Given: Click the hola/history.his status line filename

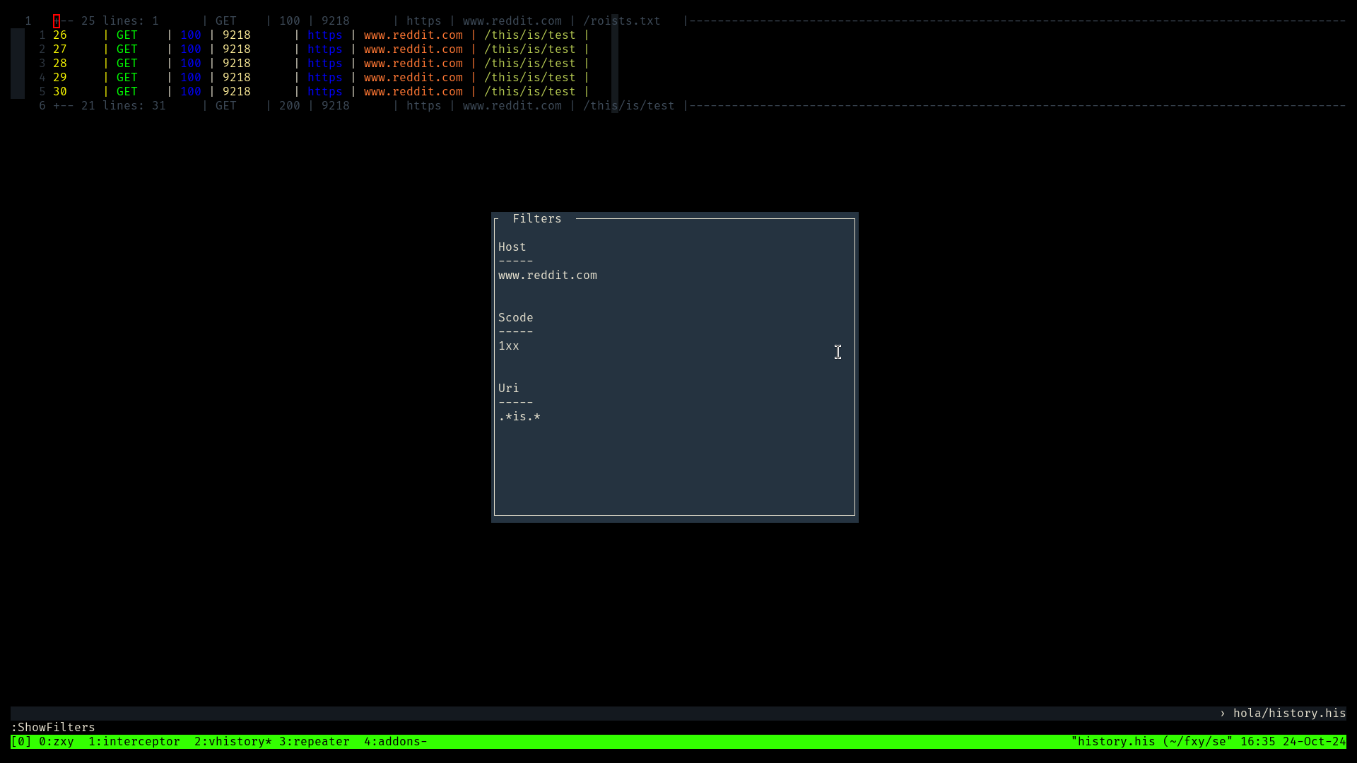Looking at the screenshot, I should pyautogui.click(x=1288, y=714).
